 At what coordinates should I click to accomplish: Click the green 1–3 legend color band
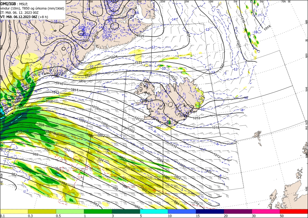(x=98, y=211)
